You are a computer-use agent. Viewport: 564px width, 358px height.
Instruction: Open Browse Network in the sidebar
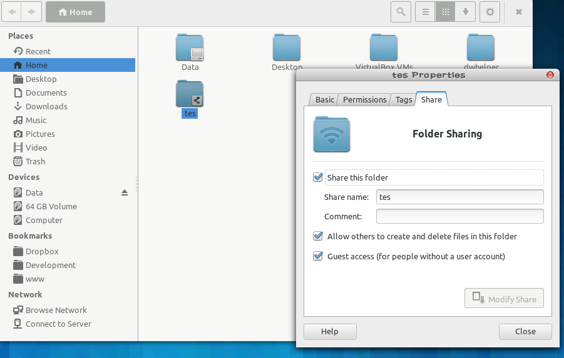coord(56,310)
